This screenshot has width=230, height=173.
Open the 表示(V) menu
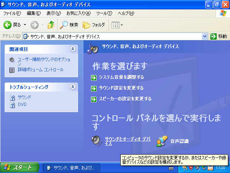[x=54, y=13]
